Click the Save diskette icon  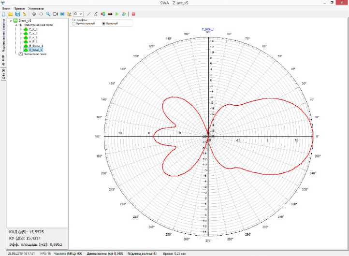(18, 14)
